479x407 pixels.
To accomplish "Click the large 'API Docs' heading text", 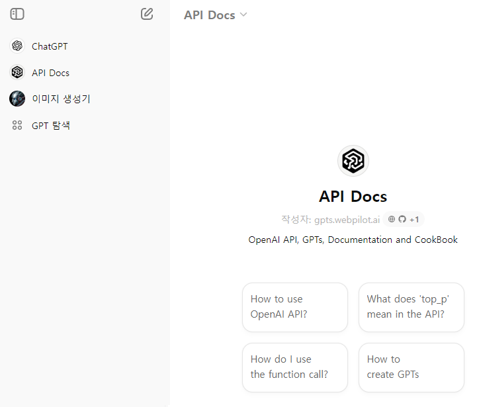I will click(353, 197).
